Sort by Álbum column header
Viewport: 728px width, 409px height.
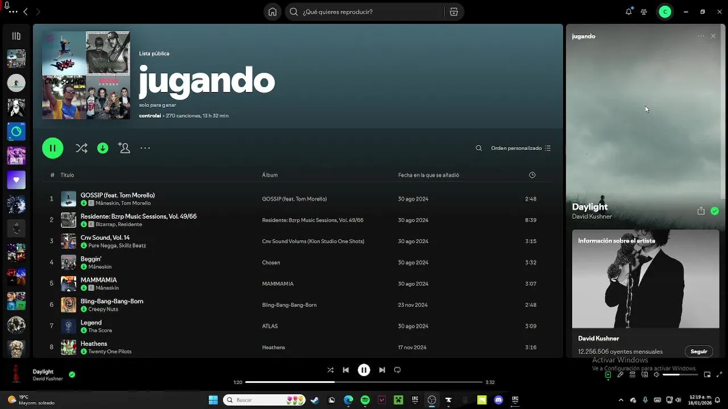[270, 175]
